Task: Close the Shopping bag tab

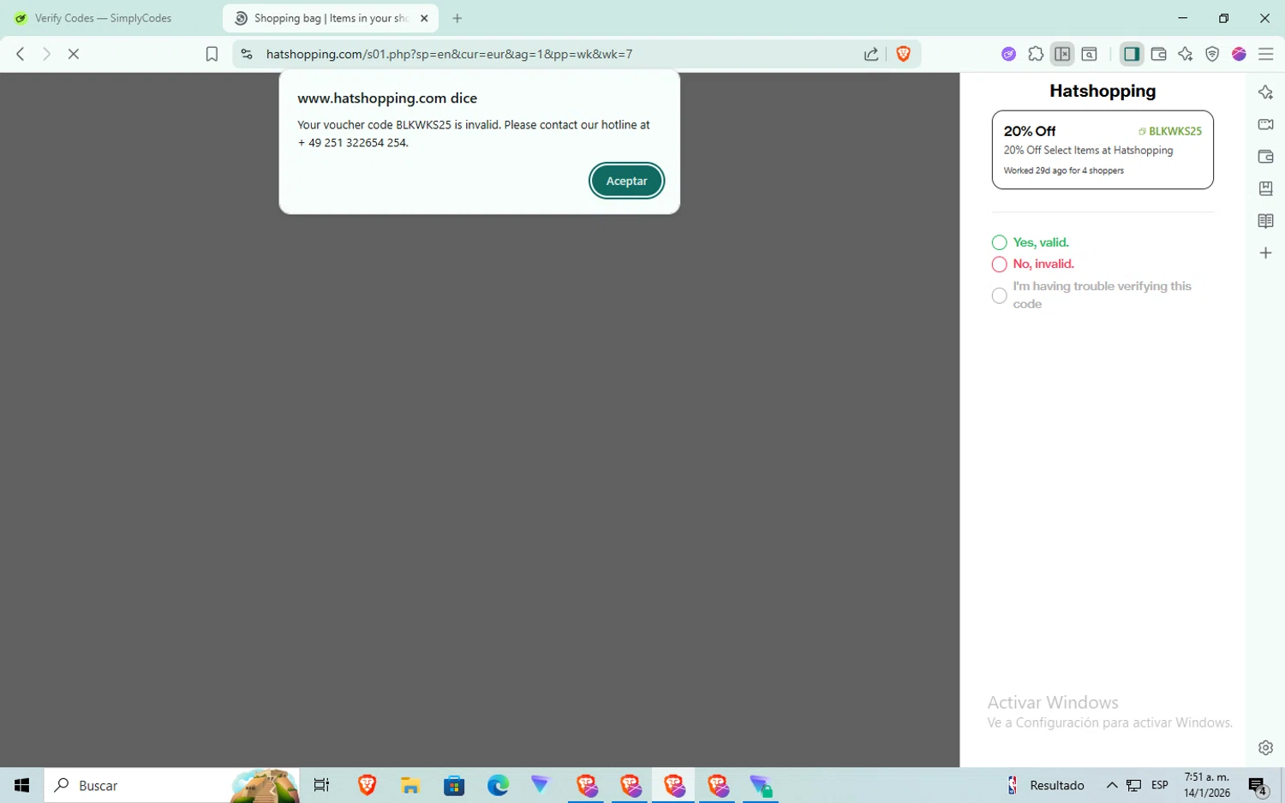Action: [424, 18]
